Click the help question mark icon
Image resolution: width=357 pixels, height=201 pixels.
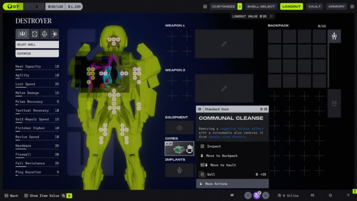pos(348,195)
